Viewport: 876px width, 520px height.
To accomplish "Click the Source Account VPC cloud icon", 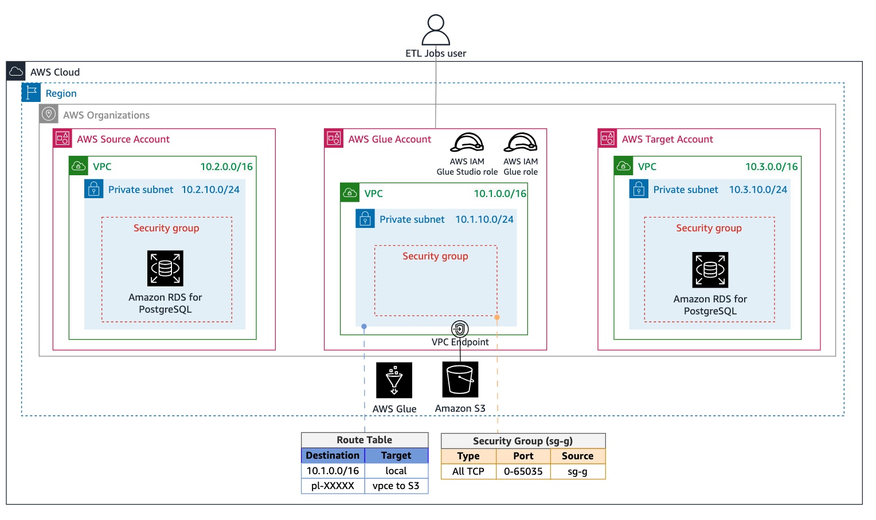I will (79, 166).
